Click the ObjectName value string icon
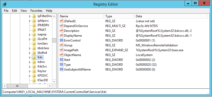Image resolution: width=212 pixels, height=97 pixels. click(61, 55)
